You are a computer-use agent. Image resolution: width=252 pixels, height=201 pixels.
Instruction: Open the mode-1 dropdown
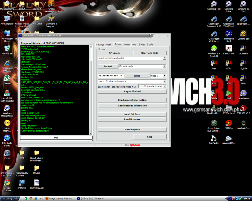pyautogui.click(x=164, y=76)
